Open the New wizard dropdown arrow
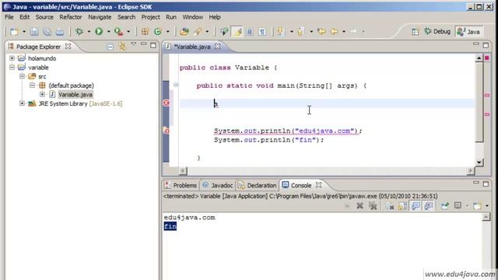Screen dimensions: 498x280 24,32
